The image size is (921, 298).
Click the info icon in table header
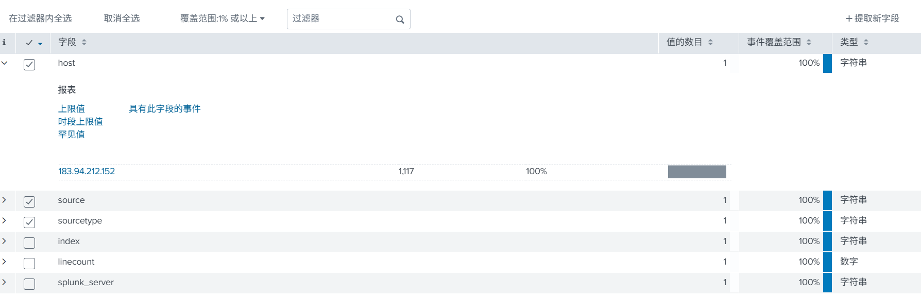click(4, 42)
